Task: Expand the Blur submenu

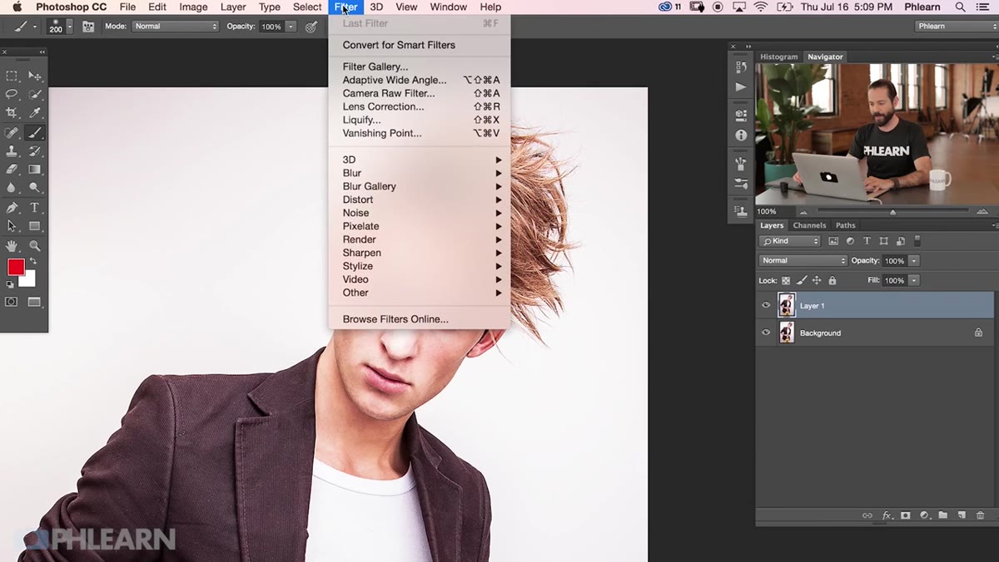Action: click(420, 173)
